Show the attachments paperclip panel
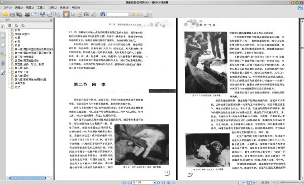This screenshot has width=304, height=185. point(3,63)
